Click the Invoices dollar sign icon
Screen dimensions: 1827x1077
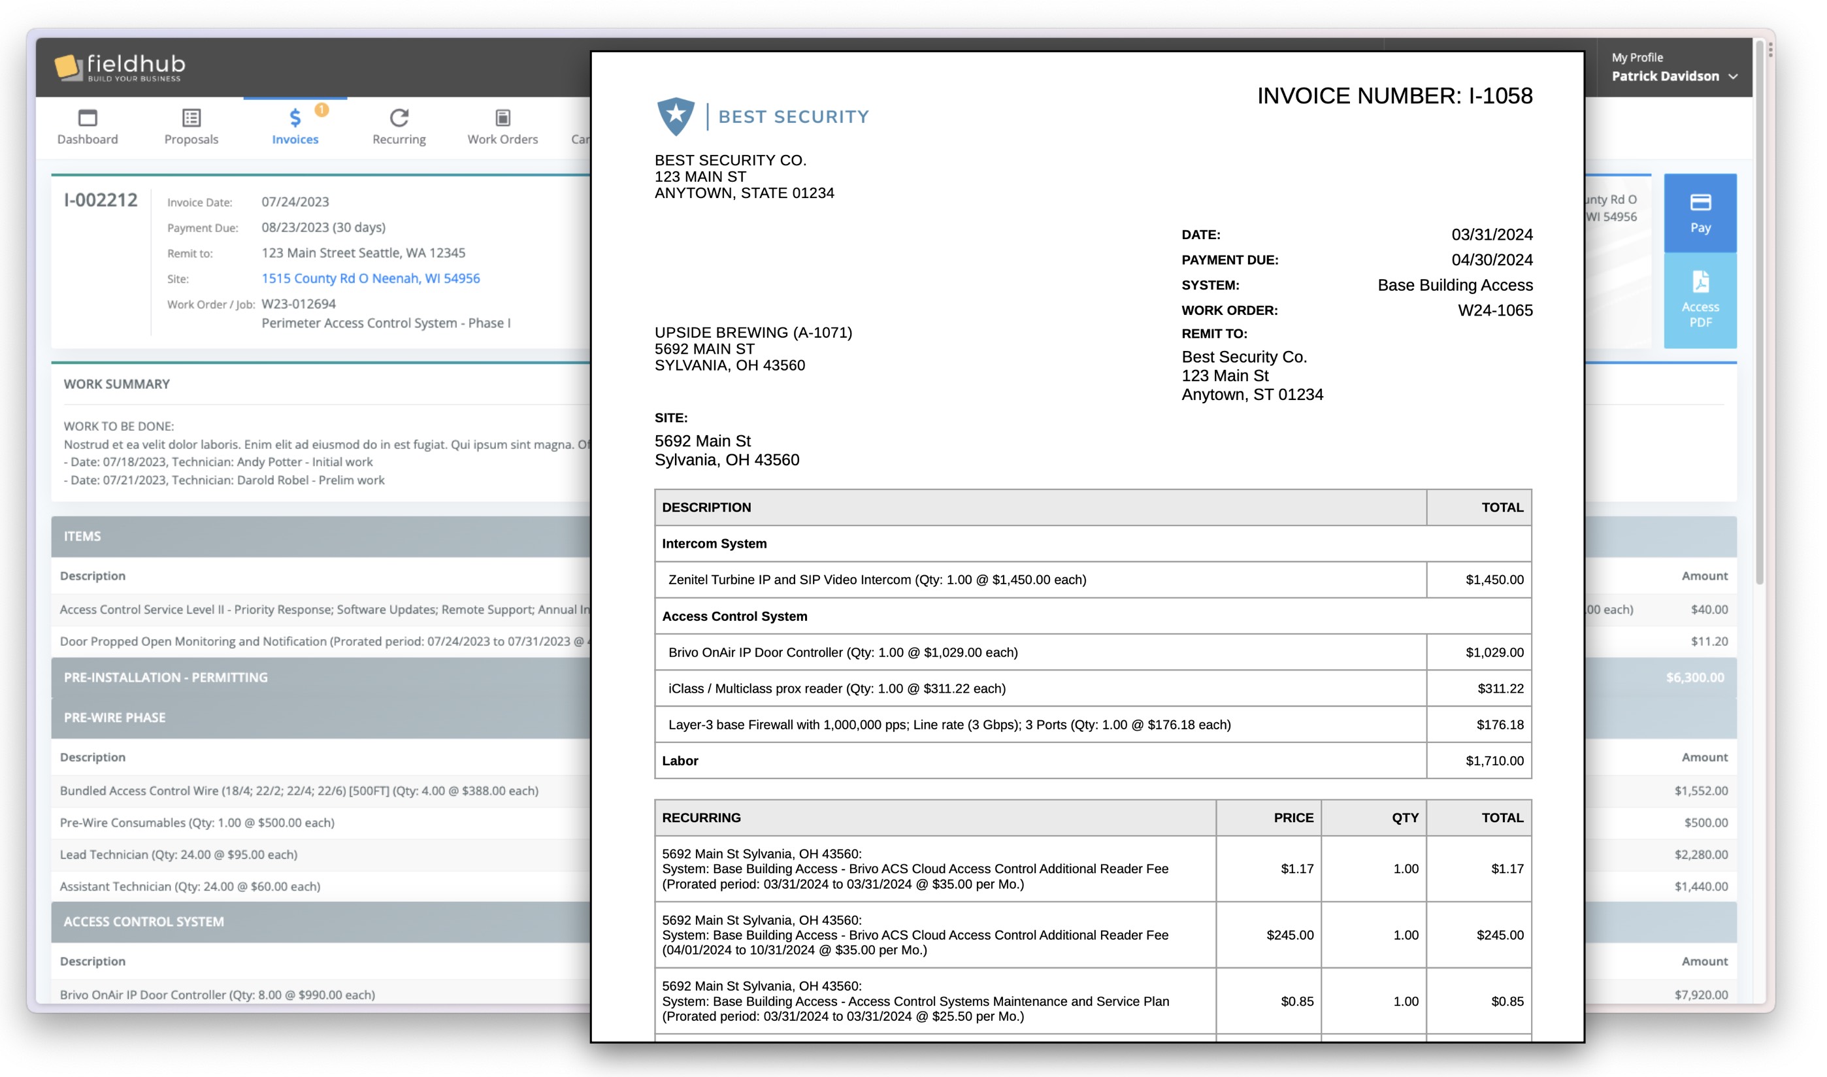[295, 118]
